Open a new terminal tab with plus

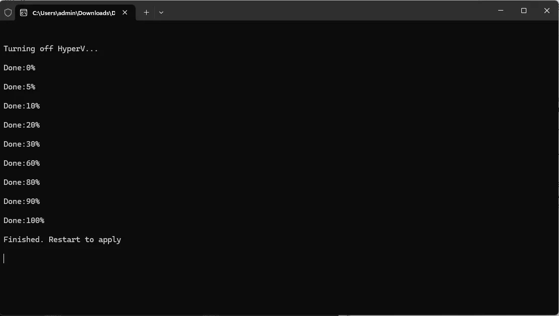(146, 13)
